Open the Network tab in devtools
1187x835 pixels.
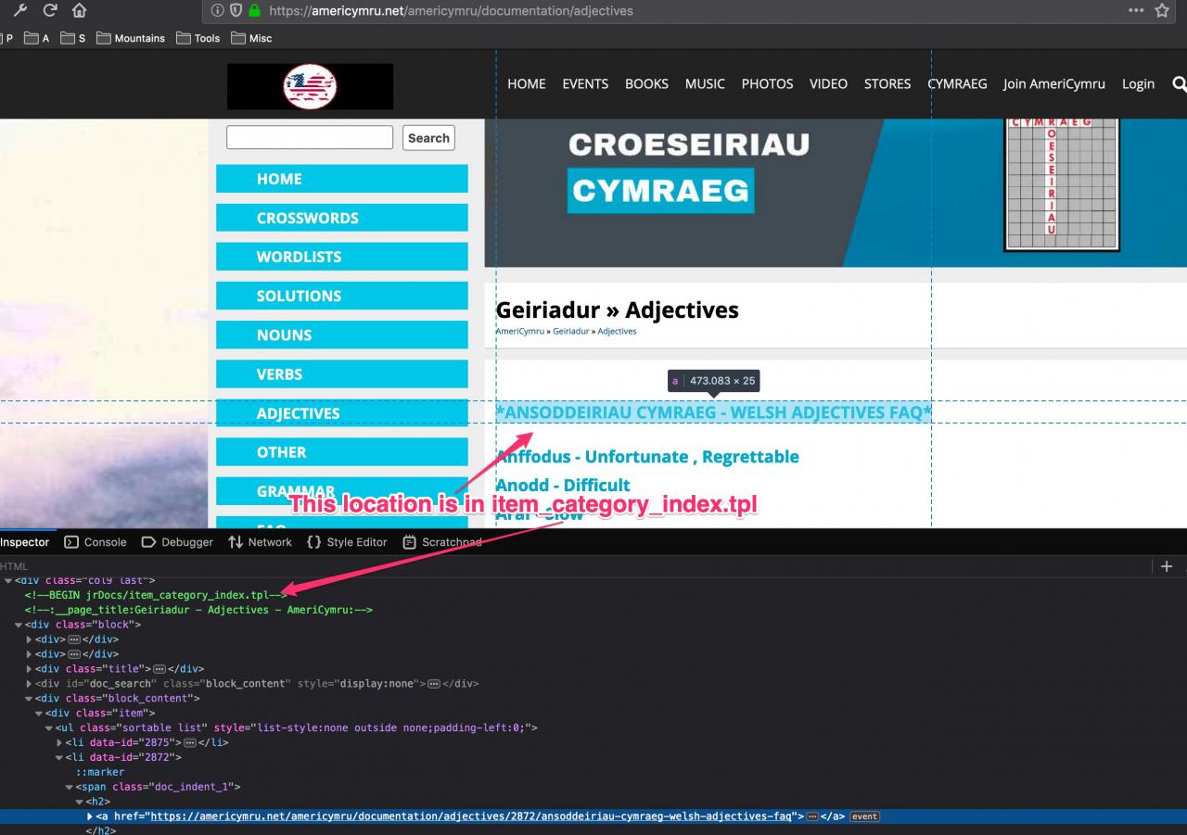261,542
